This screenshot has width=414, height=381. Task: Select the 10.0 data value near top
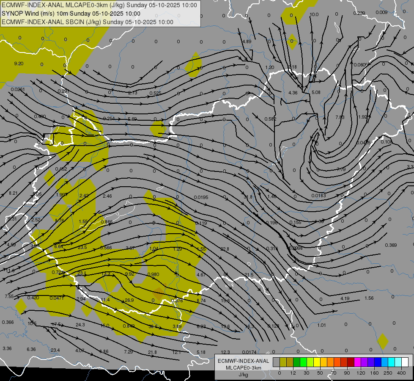click(314, 14)
